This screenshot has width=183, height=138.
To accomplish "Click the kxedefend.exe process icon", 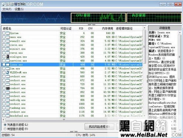I will click(x=8, y=116).
